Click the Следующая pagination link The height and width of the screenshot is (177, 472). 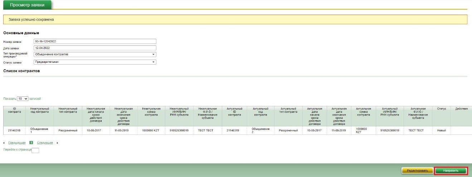coord(45,143)
